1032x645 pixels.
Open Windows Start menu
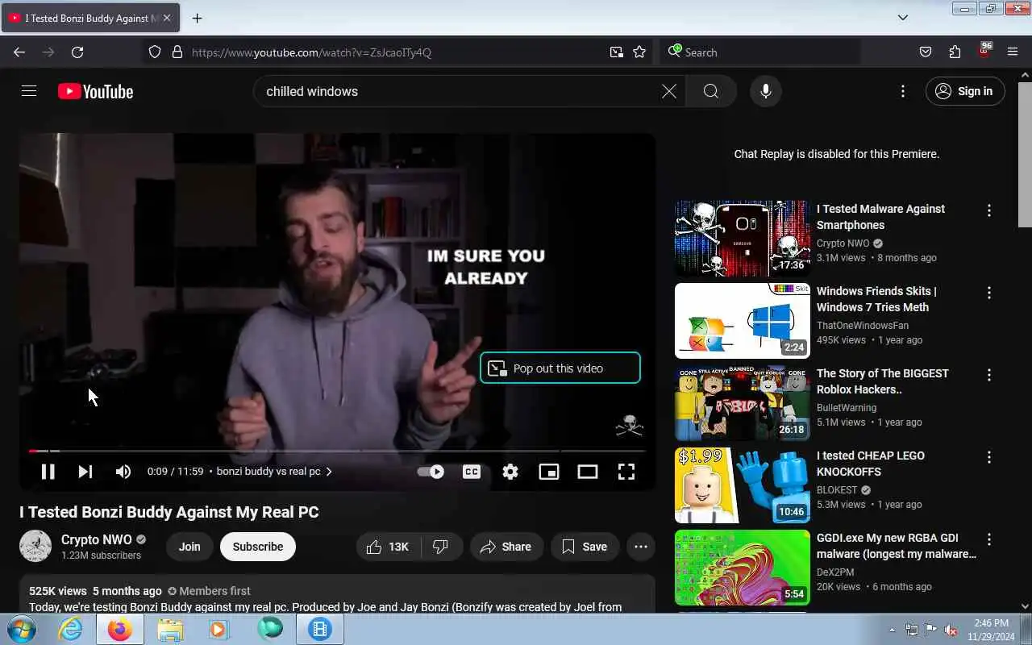click(21, 629)
